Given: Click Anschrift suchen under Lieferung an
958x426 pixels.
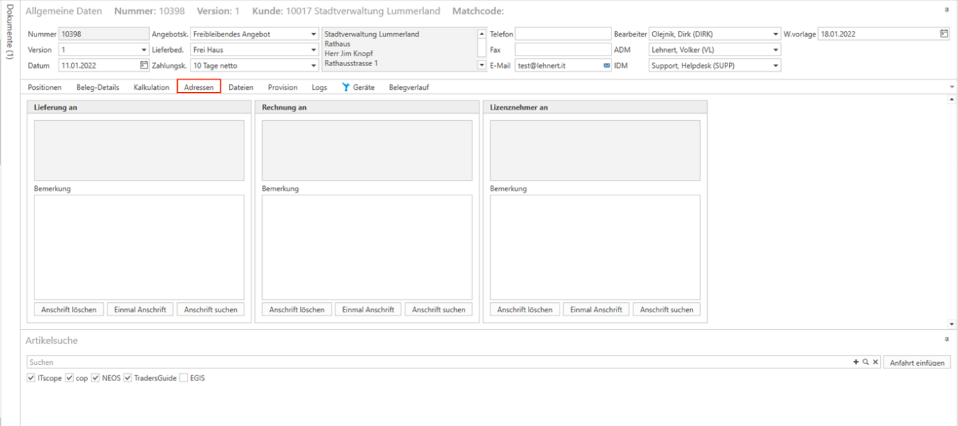Looking at the screenshot, I should [210, 309].
